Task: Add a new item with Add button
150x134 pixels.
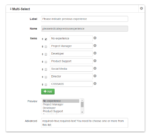Action: pyautogui.click(x=48, y=91)
